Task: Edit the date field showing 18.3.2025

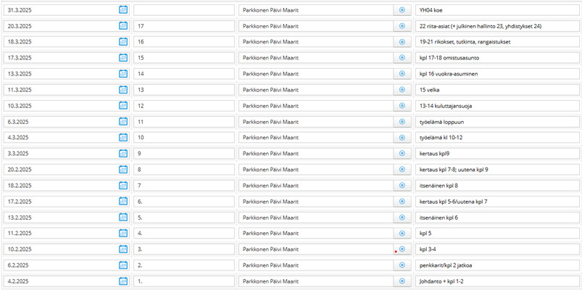Action: pos(59,42)
